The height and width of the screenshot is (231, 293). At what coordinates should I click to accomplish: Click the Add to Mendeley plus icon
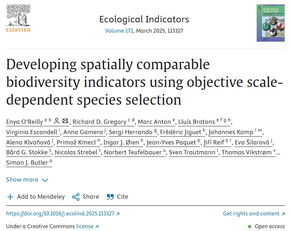[x=10, y=197]
